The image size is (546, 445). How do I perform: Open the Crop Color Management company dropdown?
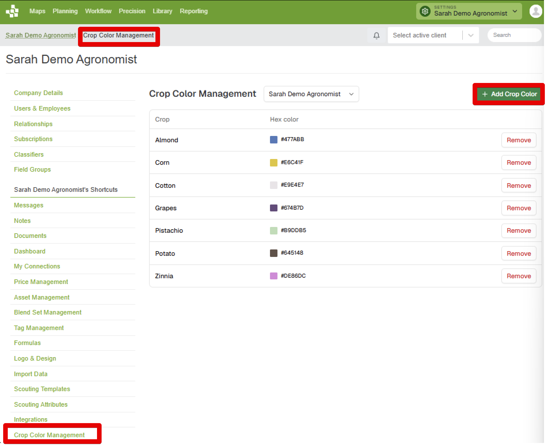pos(311,94)
